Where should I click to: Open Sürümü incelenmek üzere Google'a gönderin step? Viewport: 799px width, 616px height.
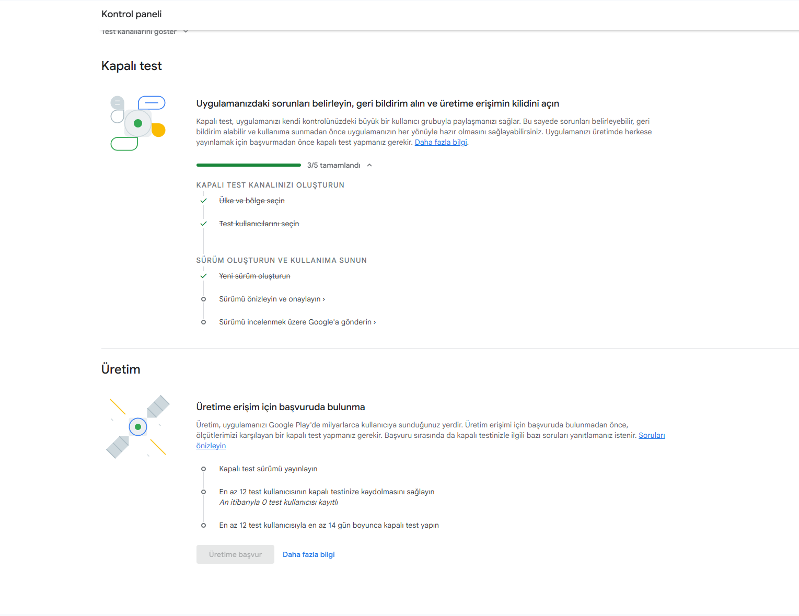coord(297,322)
